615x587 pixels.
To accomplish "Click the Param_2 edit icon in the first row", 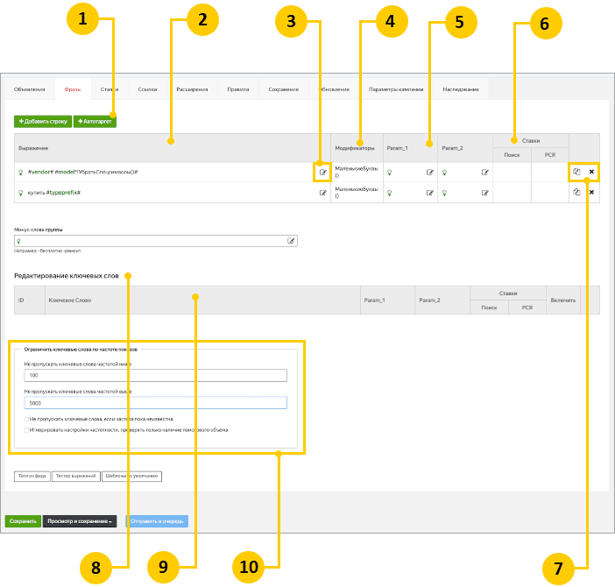I will click(x=484, y=173).
